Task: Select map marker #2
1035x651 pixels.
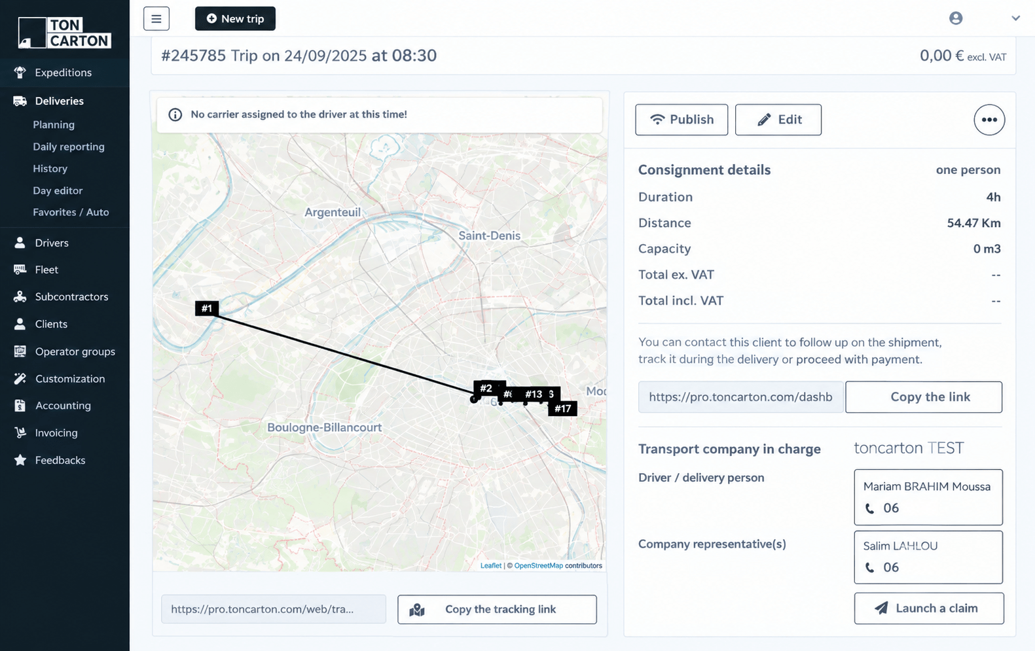Action: click(486, 389)
